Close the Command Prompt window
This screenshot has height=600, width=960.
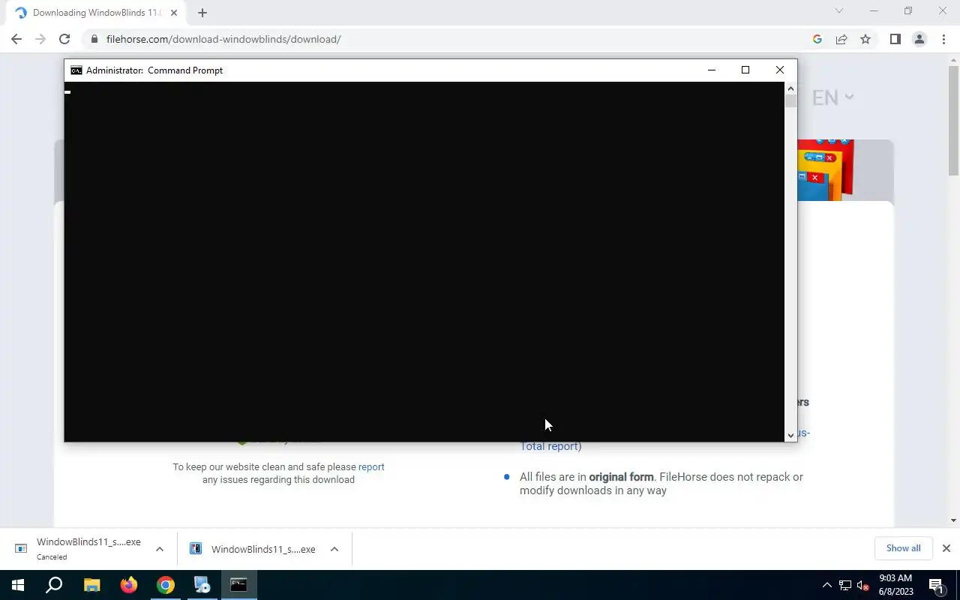780,70
